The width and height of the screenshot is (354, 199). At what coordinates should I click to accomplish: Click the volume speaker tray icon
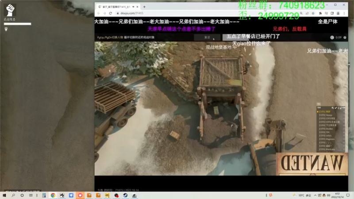[x=328, y=195]
